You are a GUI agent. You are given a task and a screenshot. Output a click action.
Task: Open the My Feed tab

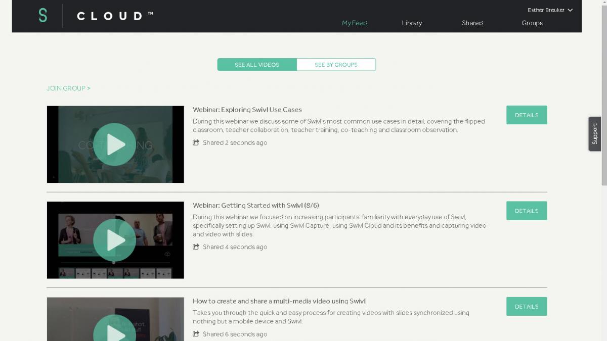[x=354, y=23]
